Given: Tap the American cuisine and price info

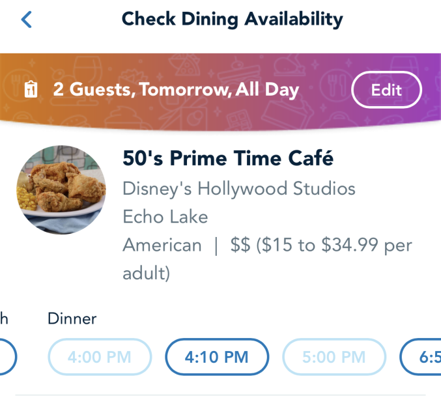Looking at the screenshot, I should 267,259.
